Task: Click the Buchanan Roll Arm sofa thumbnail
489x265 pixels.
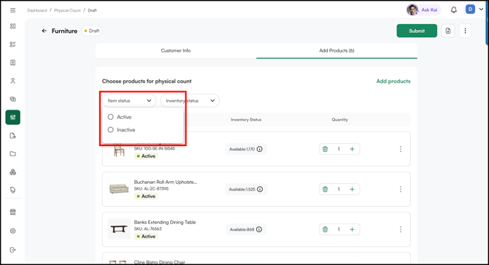Action: pyautogui.click(x=119, y=188)
